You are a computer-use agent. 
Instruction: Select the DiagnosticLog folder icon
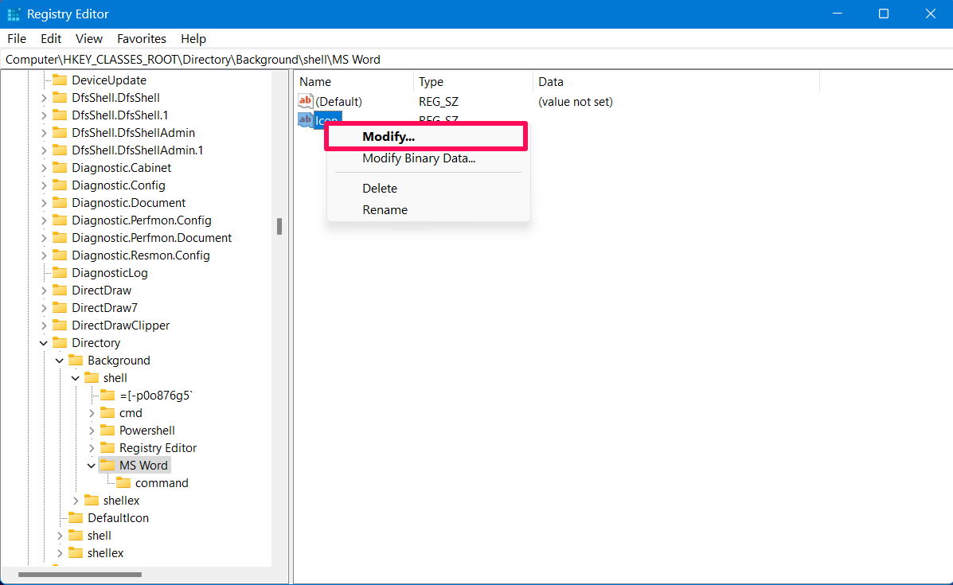tap(61, 272)
